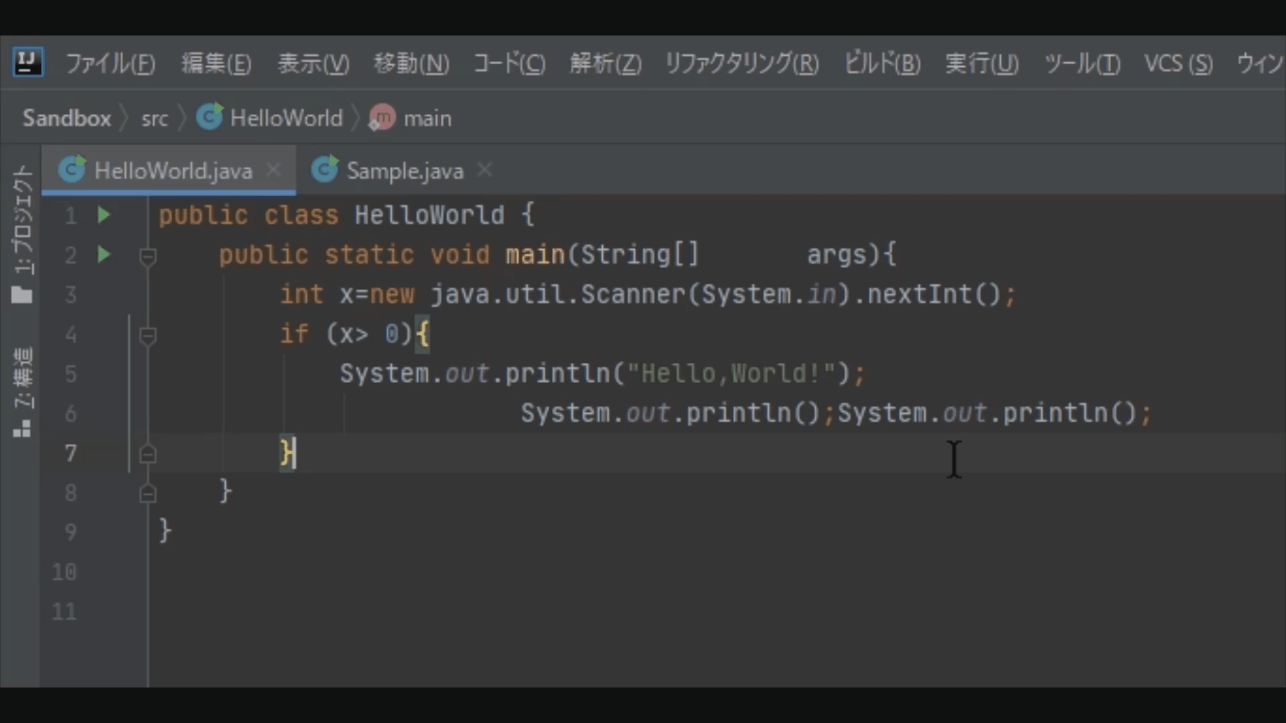Click fold end marker on line 8
Viewport: 1286px width, 723px height.
(x=148, y=494)
